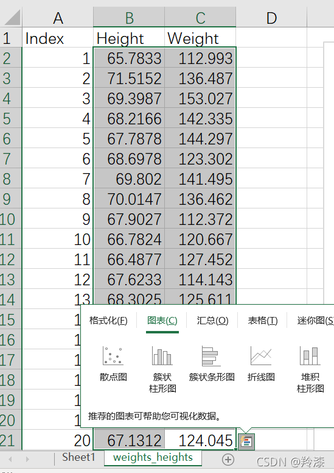Select cell with weight 153.027
This screenshot has height=473, width=334.
[x=200, y=98]
